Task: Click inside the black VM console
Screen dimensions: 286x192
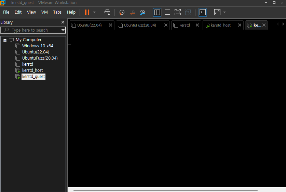Action: click(x=177, y=109)
